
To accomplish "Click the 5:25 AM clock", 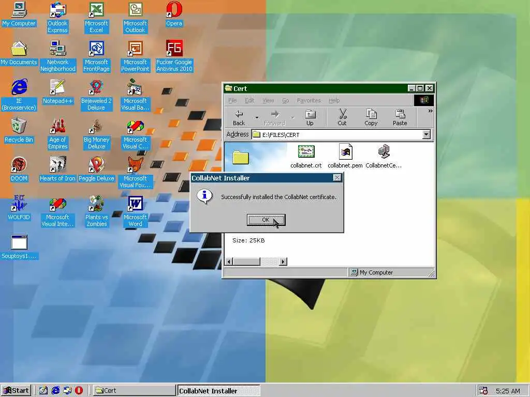I will [508, 391].
